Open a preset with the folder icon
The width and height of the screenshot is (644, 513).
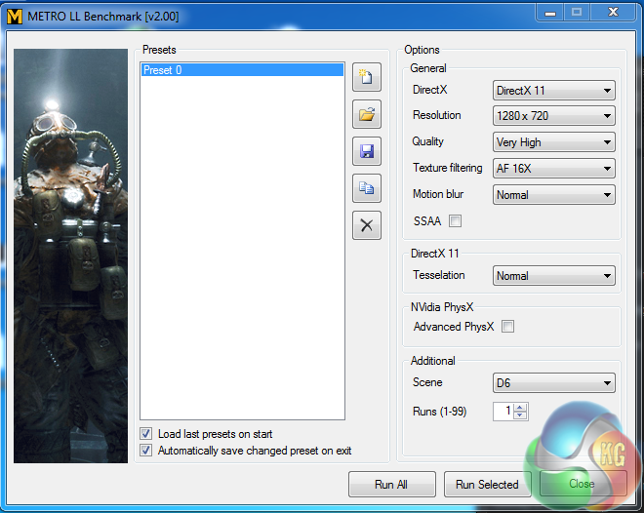367,115
